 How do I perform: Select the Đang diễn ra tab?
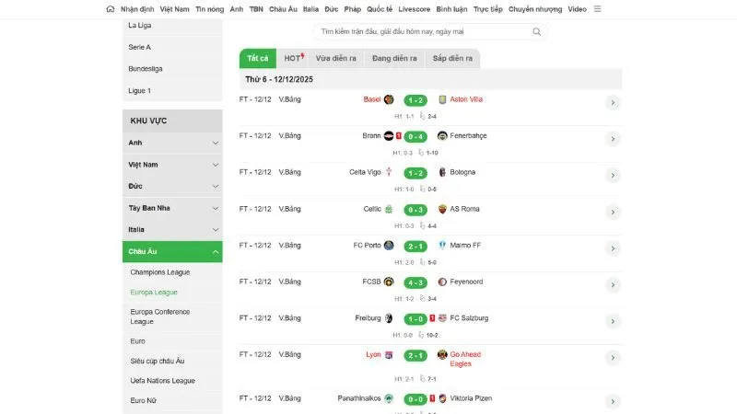[x=394, y=58]
